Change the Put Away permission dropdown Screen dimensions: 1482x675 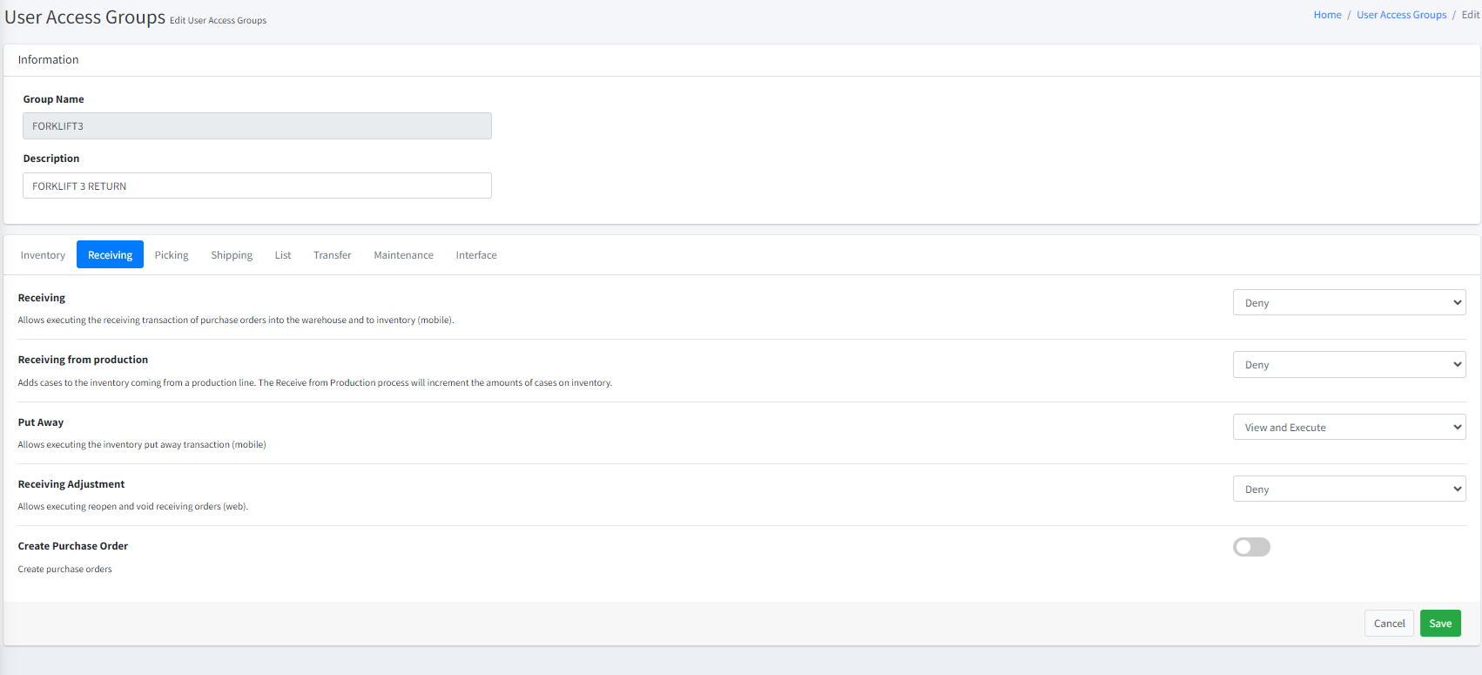[x=1349, y=428]
